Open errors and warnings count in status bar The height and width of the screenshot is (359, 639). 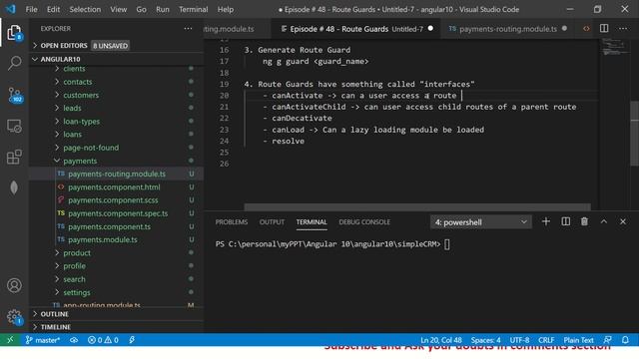point(103,340)
